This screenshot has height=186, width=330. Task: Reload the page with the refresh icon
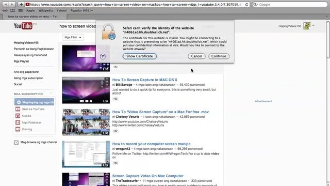[246, 5]
